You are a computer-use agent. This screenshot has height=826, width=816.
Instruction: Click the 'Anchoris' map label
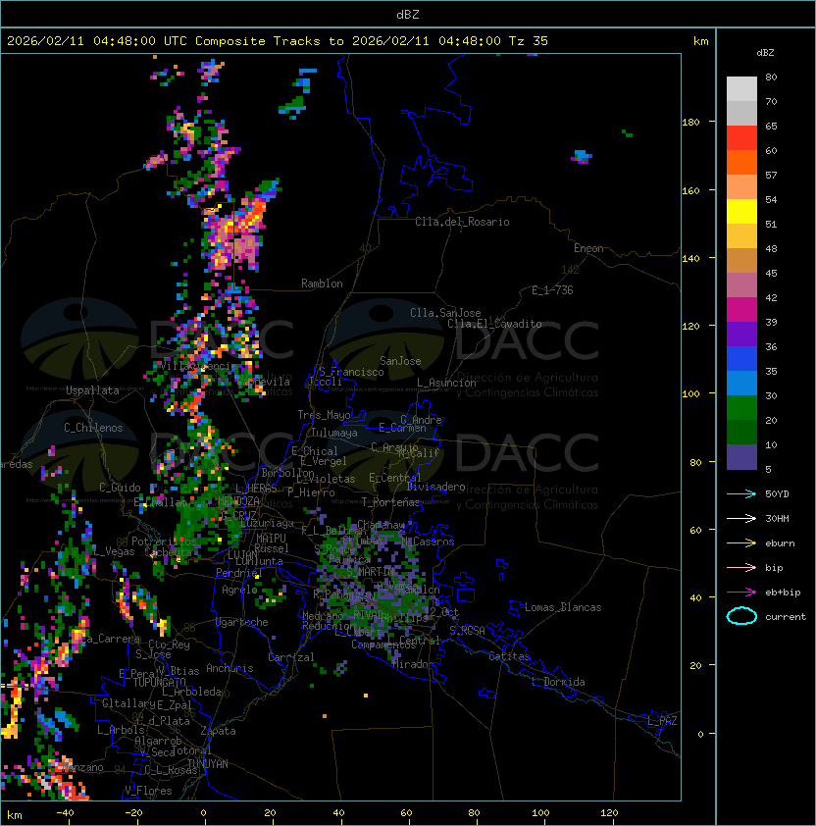pyautogui.click(x=229, y=668)
